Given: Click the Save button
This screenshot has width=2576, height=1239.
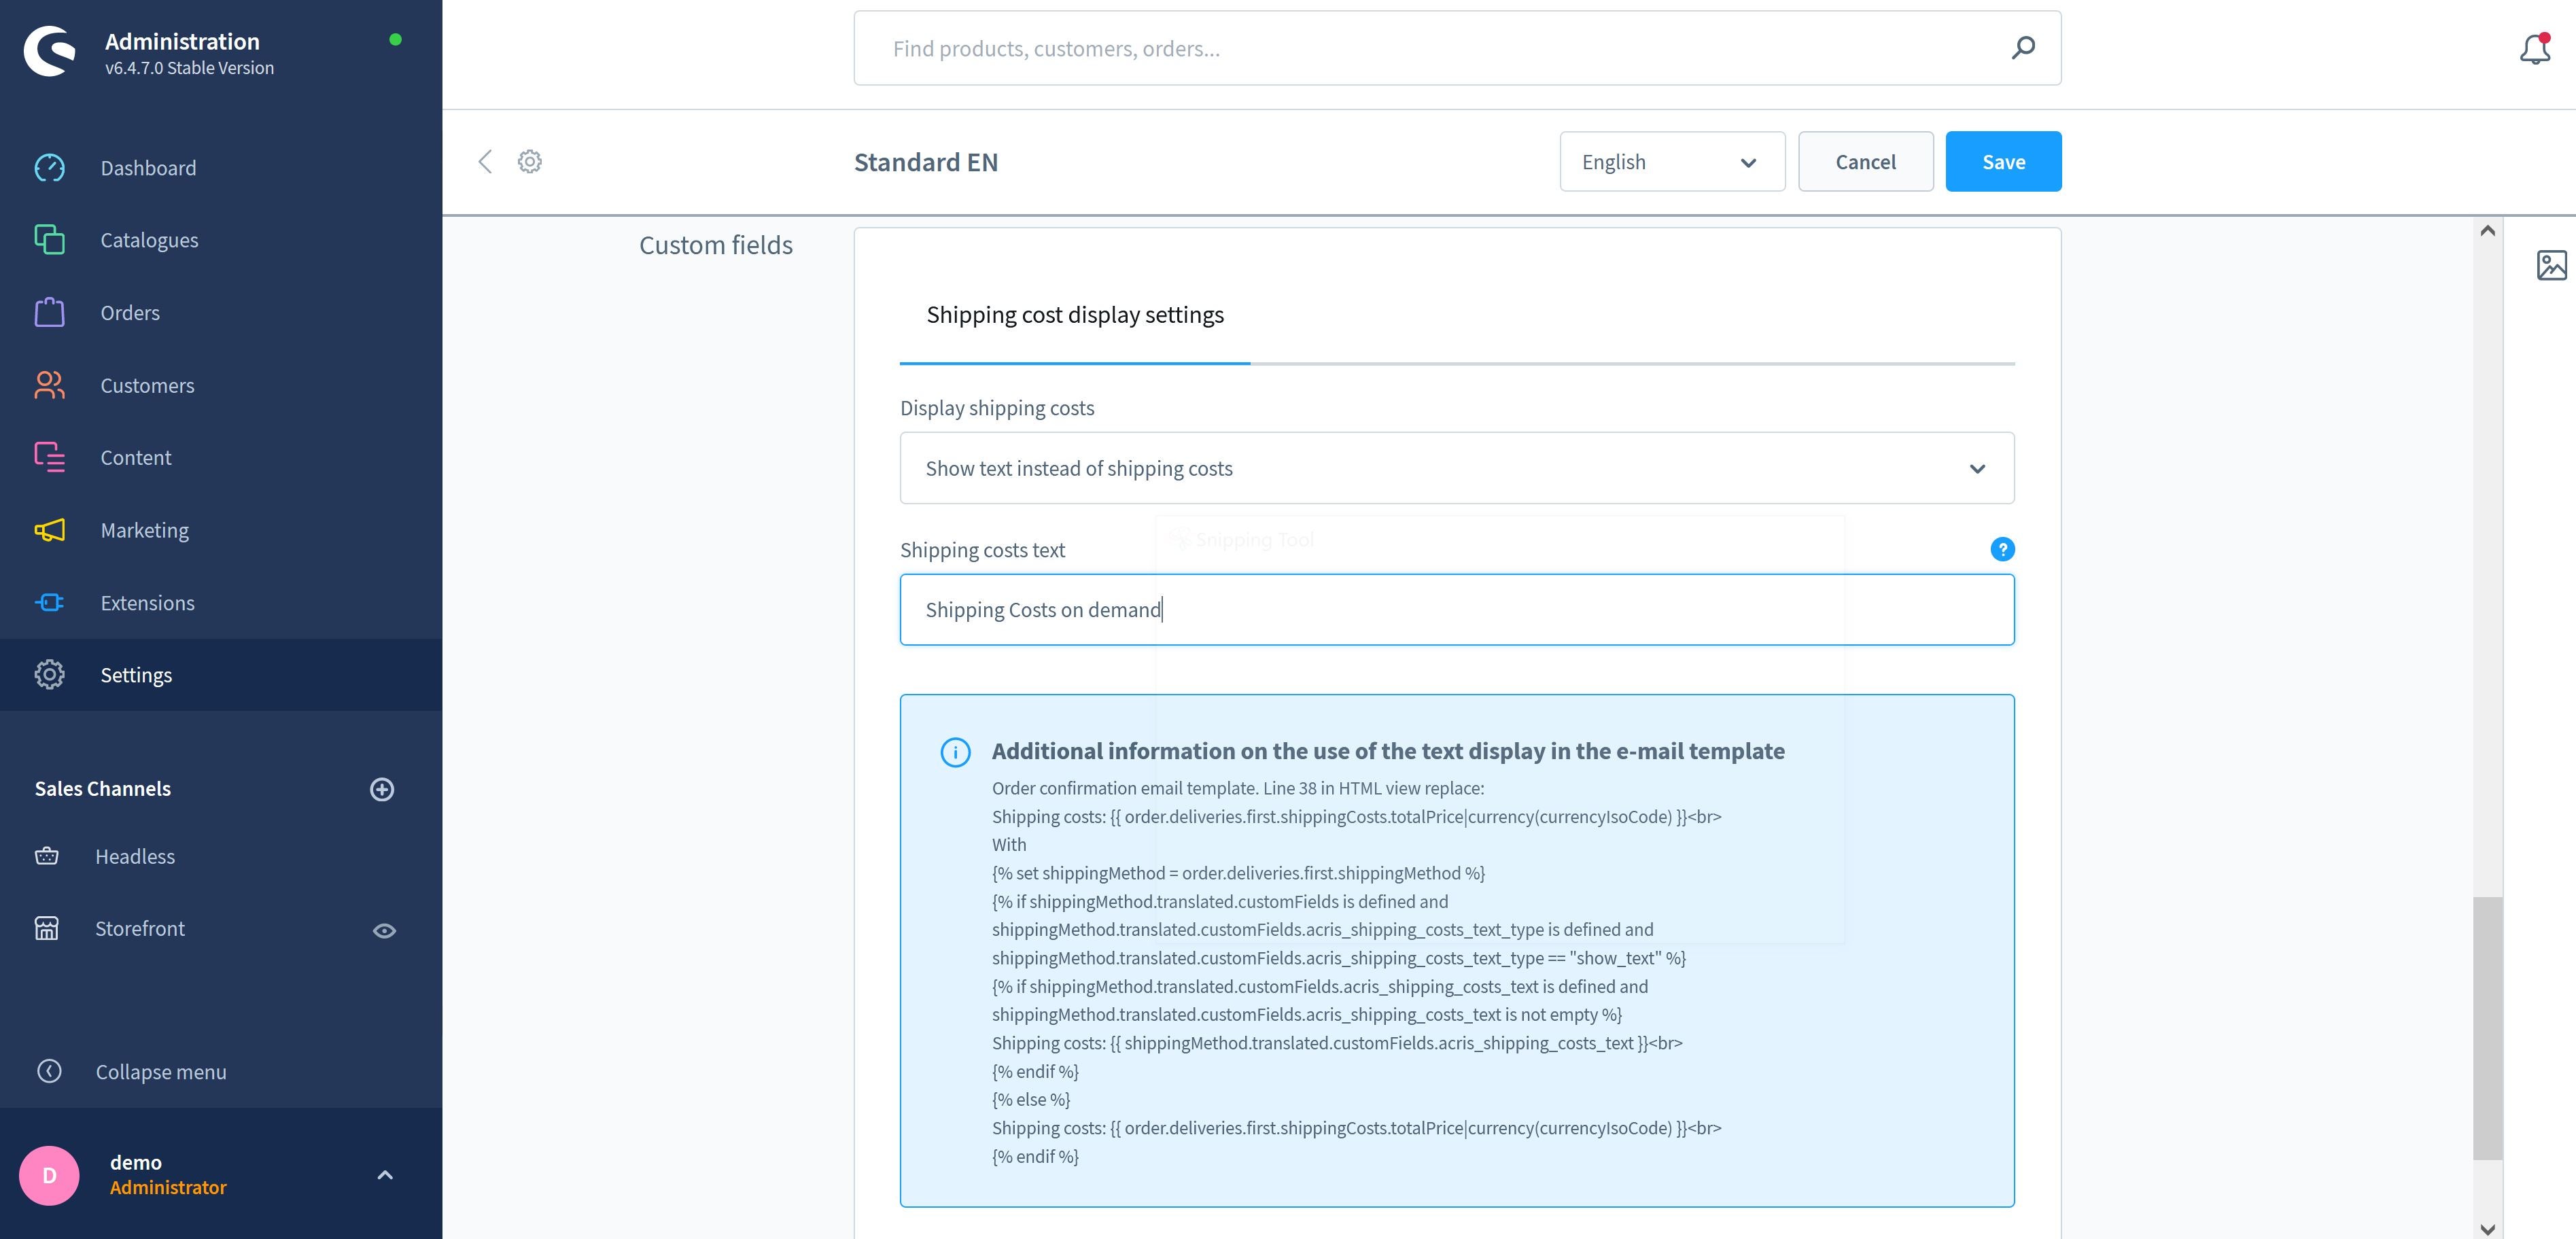Looking at the screenshot, I should pyautogui.click(x=2003, y=162).
